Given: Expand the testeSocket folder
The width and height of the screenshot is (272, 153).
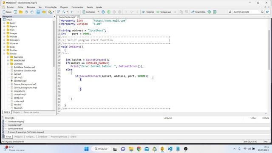Looking at the screenshot, I should [8, 60].
